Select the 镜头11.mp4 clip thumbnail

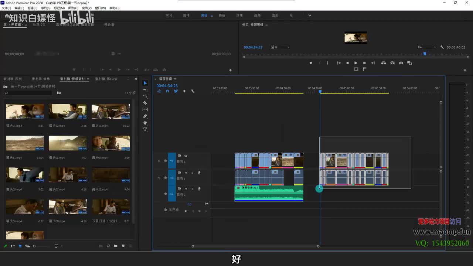25,143
